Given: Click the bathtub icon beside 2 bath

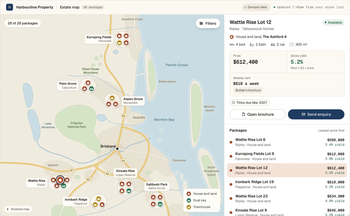Looking at the screenshot, I should (x=252, y=44).
